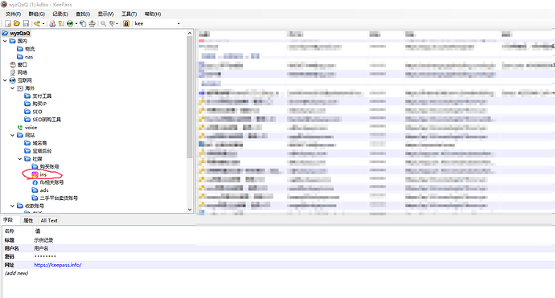Collapse the 社媒 folder node
Screen dimensions: 555x298
pyautogui.click(x=20, y=159)
